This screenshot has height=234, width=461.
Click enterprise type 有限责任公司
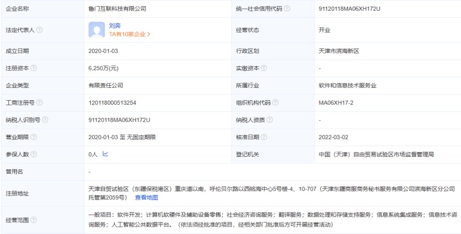point(106,86)
